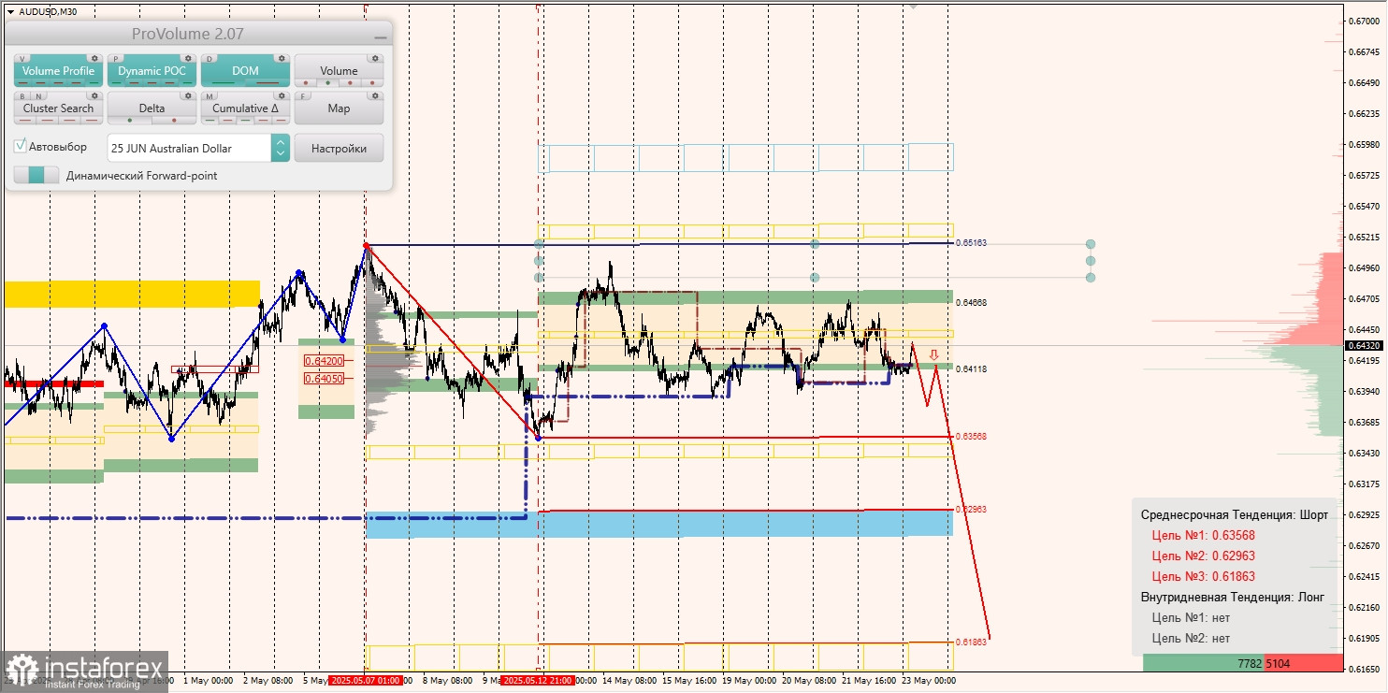
Task: Click the F hotkey tag on Map
Action: pyautogui.click(x=302, y=96)
